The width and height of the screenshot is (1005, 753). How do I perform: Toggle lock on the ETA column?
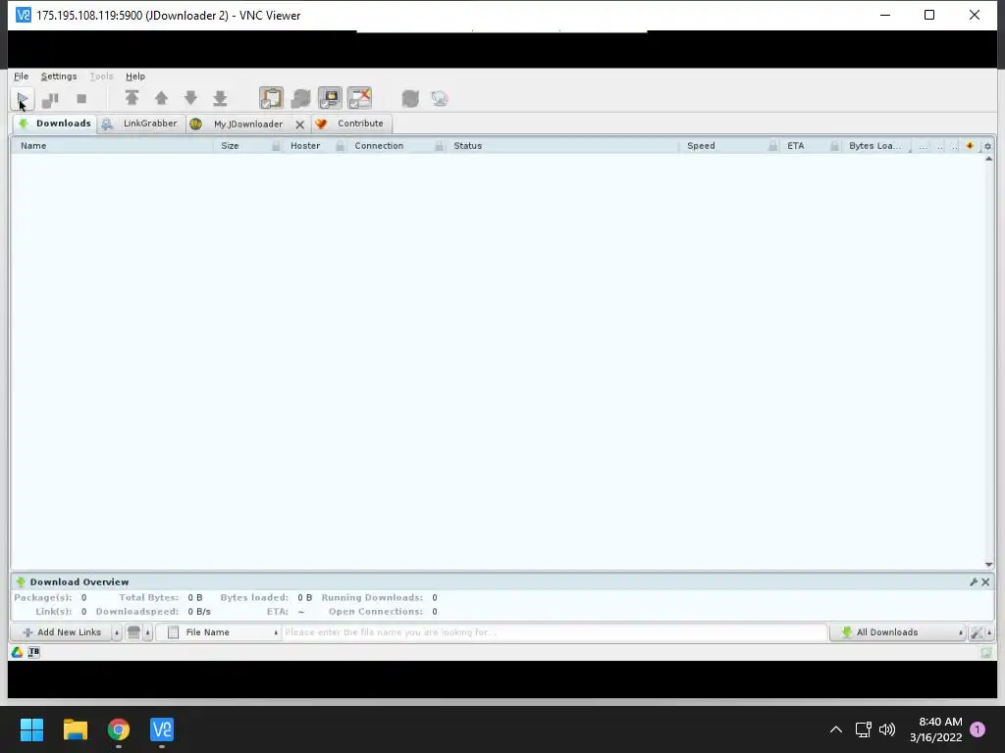pos(834,146)
